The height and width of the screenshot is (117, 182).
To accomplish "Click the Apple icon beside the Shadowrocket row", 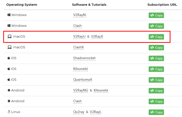I will pos(9,58).
